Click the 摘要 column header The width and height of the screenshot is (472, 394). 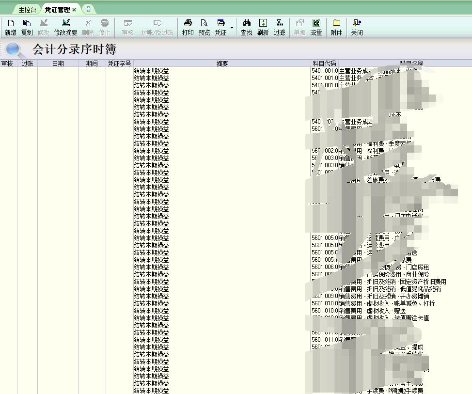click(x=222, y=63)
